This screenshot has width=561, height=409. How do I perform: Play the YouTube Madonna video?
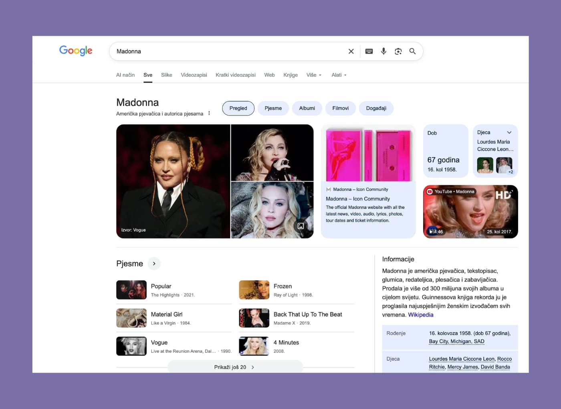pyautogui.click(x=470, y=212)
